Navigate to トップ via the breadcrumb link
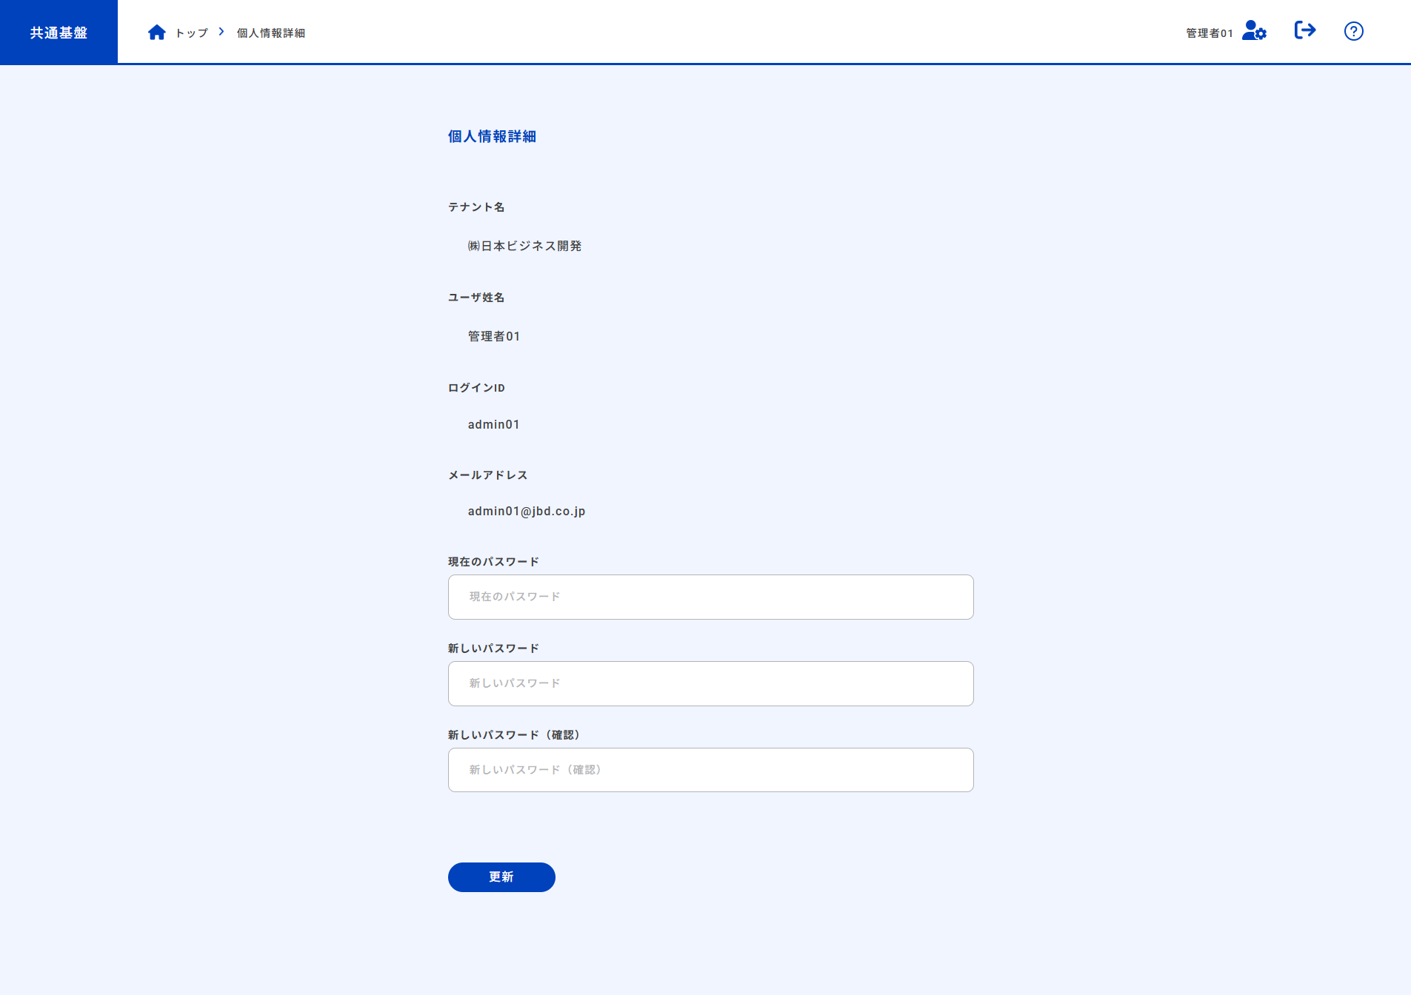 (x=191, y=33)
